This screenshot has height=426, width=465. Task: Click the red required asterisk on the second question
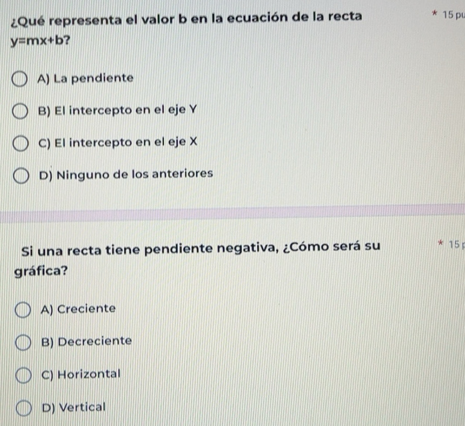point(441,244)
